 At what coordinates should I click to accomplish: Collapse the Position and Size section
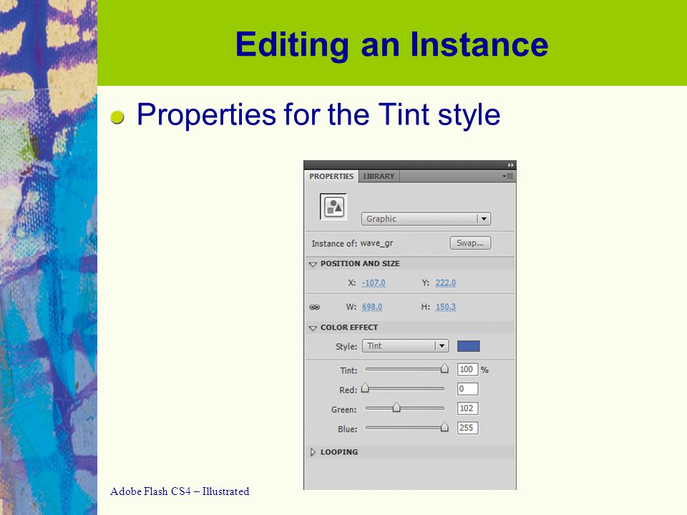click(x=313, y=264)
